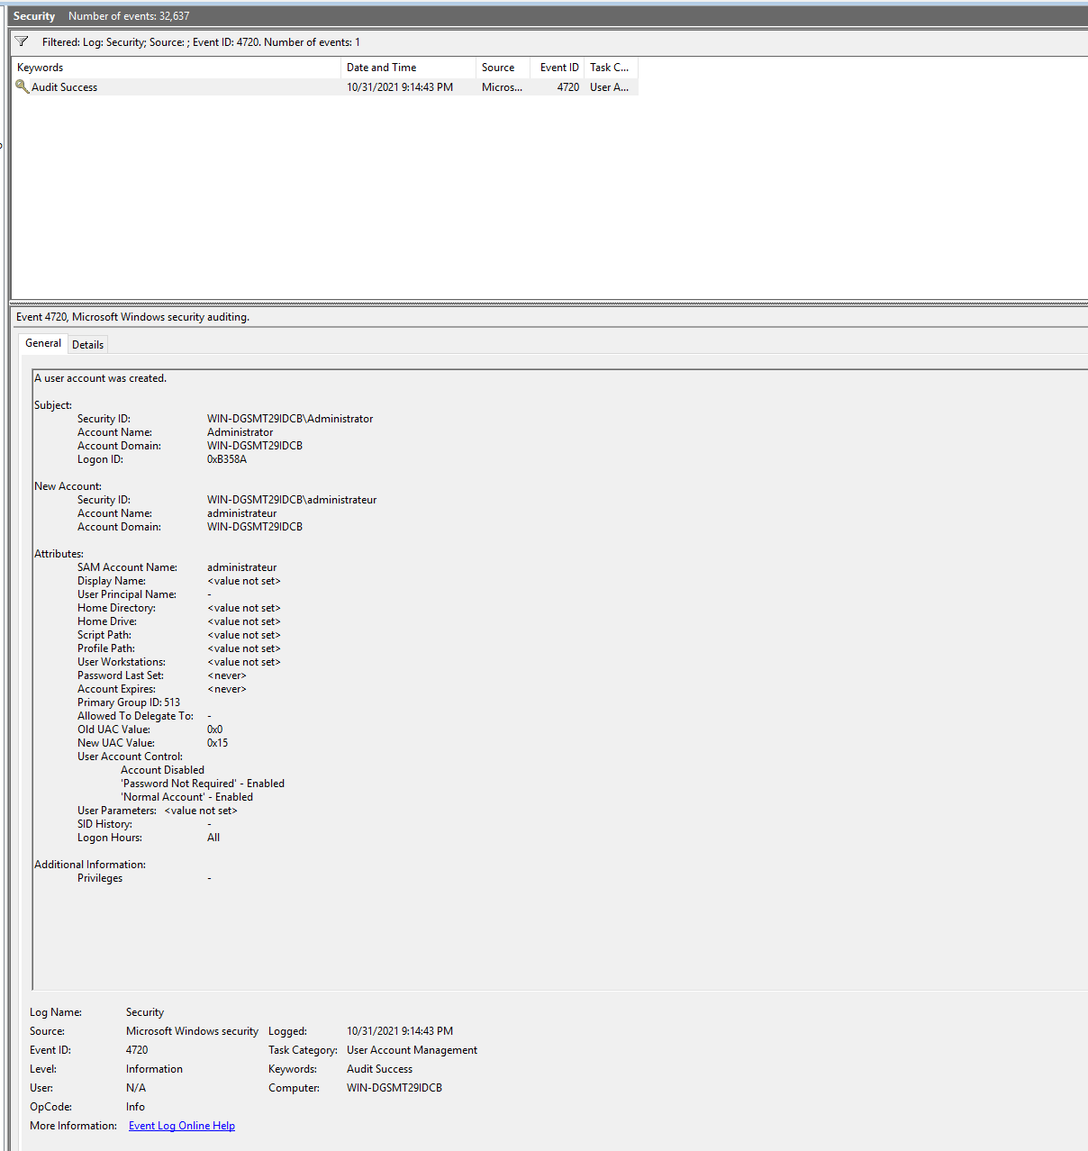The width and height of the screenshot is (1088, 1151).
Task: Switch to the General tab
Action: (x=43, y=343)
